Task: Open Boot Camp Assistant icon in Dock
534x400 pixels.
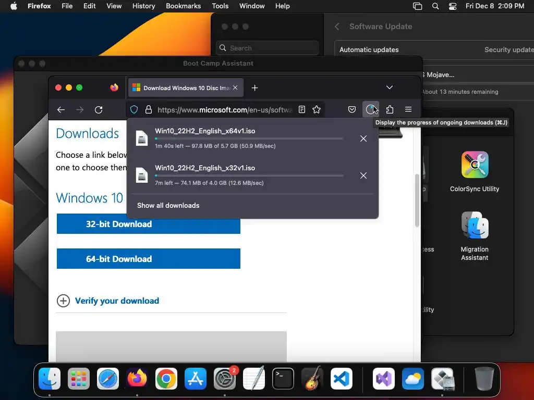Action: click(442, 379)
